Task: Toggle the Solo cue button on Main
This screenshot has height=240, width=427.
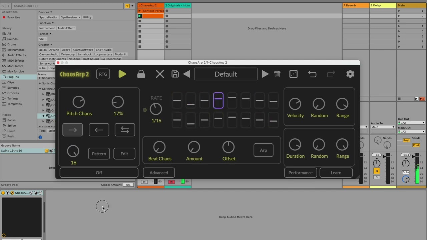Action: click(x=406, y=172)
